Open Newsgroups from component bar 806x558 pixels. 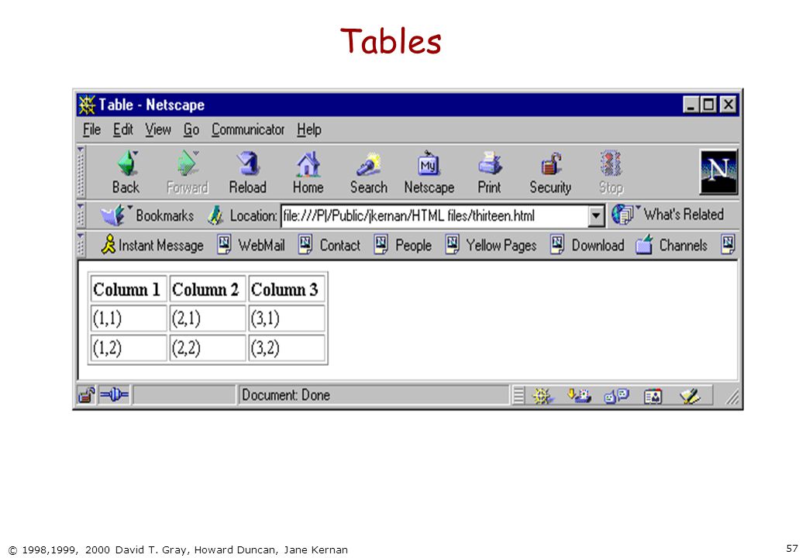tap(616, 395)
